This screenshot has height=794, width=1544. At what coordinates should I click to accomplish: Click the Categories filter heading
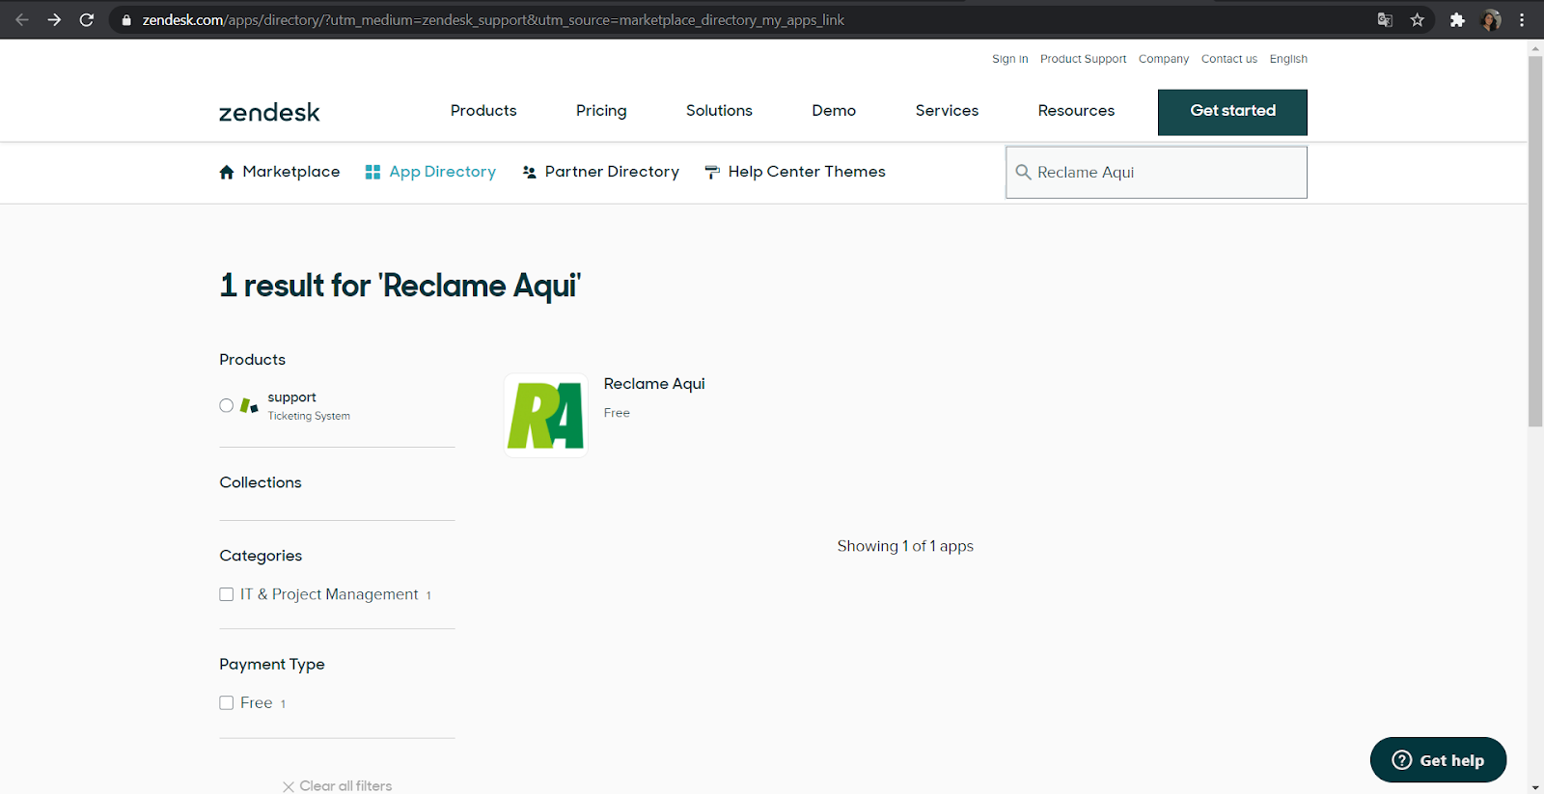tap(261, 556)
